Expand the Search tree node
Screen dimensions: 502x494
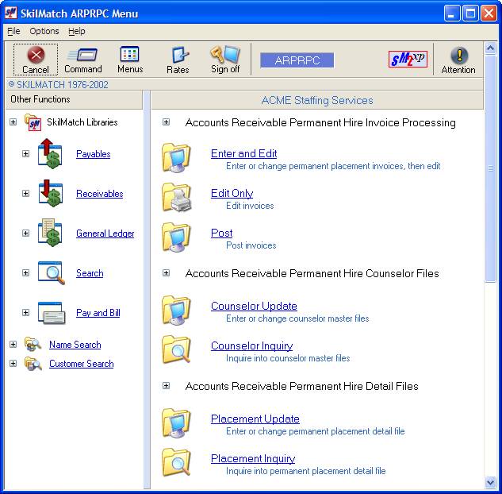click(25, 272)
